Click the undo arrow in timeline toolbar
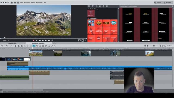174x98 pixels. (7, 46)
